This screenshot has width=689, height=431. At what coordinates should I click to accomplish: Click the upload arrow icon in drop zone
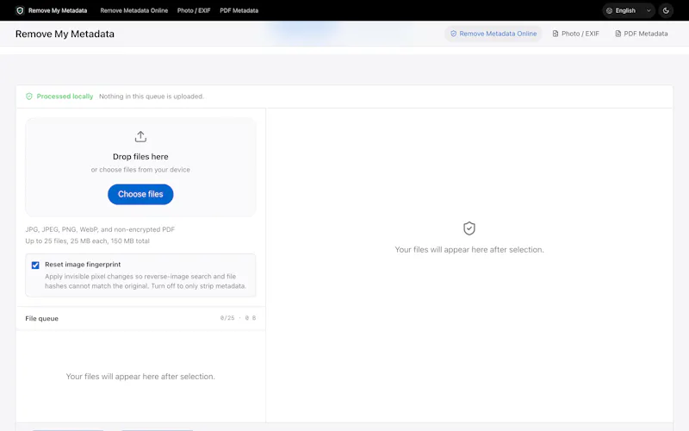tap(140, 136)
